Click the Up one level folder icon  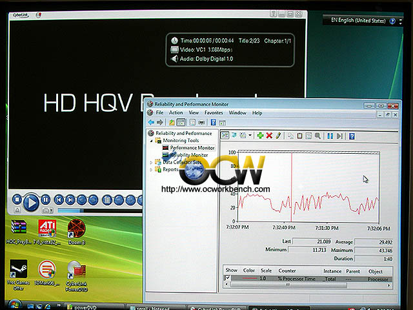point(172,122)
